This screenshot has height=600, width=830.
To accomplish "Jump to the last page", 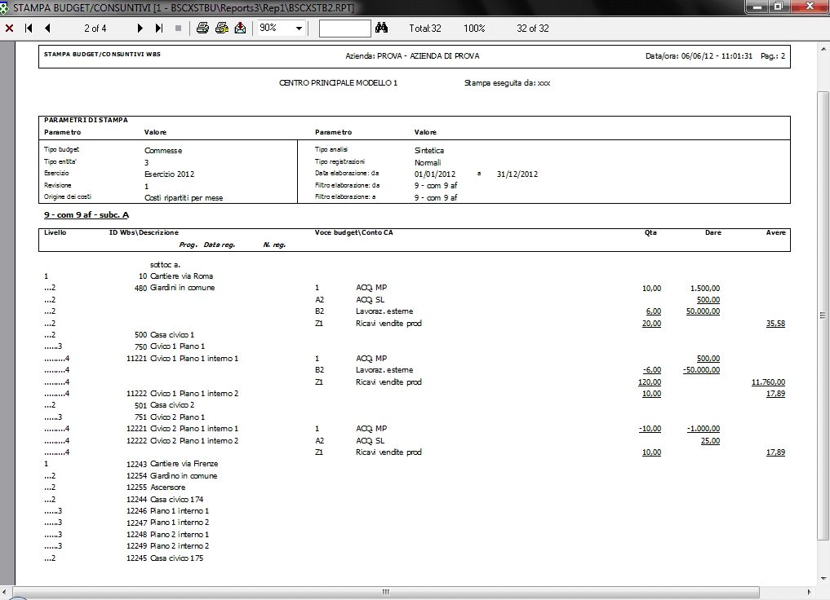I will (x=159, y=29).
